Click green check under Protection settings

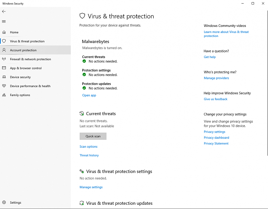pyautogui.click(x=84, y=75)
